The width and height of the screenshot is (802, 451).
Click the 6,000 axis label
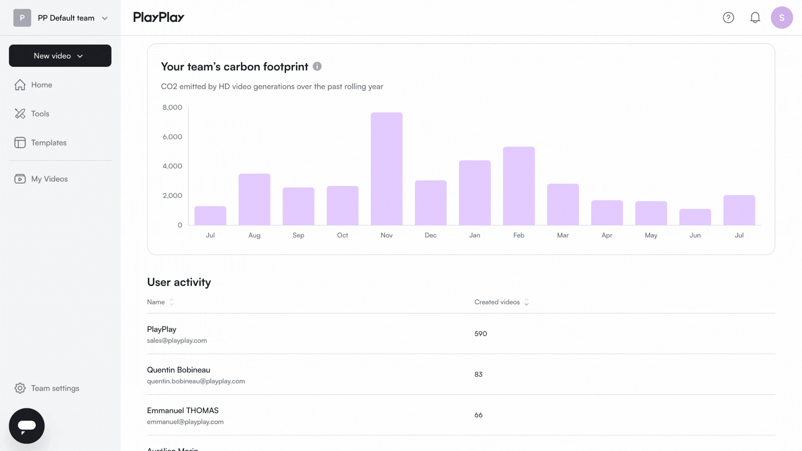pos(173,137)
